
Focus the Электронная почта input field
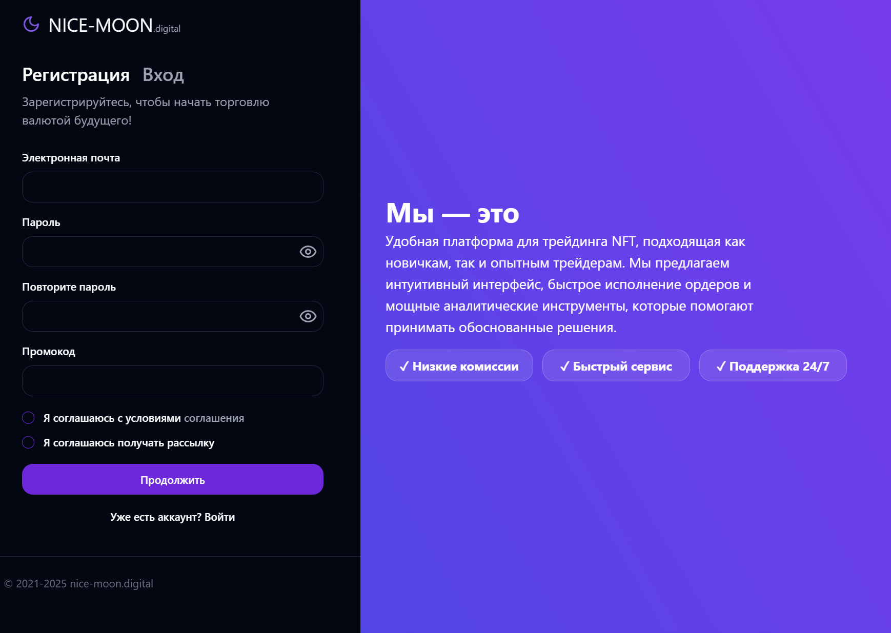[172, 187]
